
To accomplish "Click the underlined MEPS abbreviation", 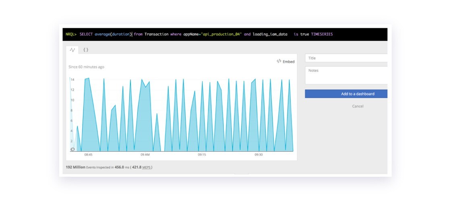I will (147, 167).
